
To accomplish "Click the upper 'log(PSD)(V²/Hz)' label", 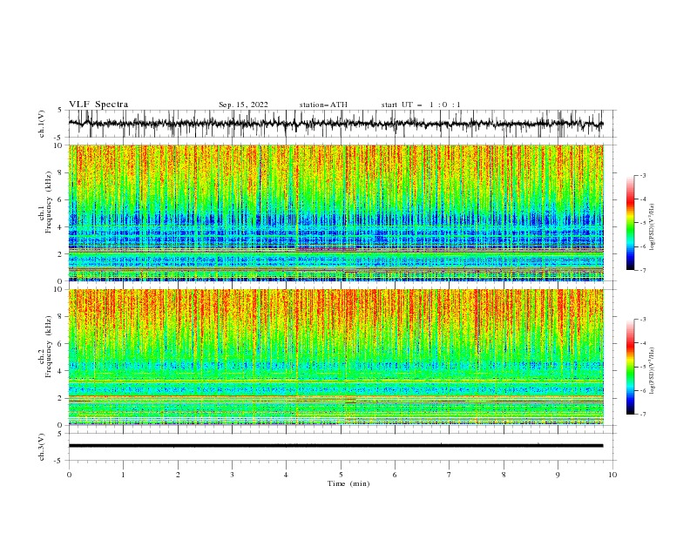I will point(653,227).
